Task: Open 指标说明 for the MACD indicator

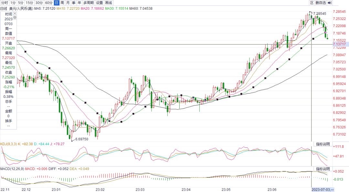Action: pos(323,169)
